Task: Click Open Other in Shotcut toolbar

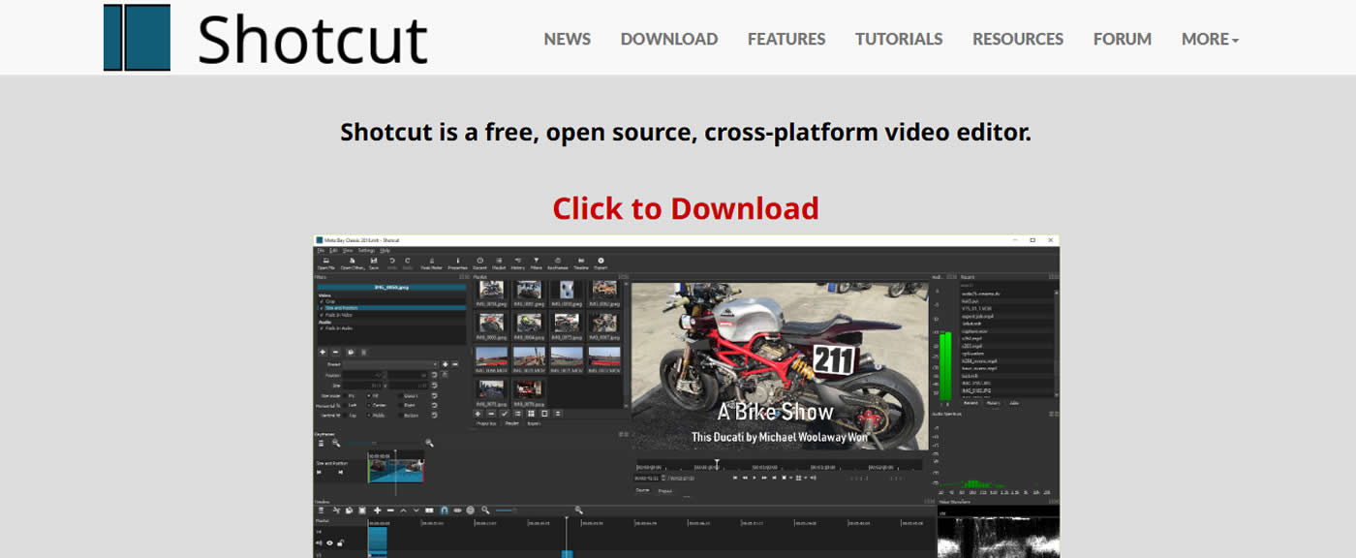Action: [x=353, y=263]
